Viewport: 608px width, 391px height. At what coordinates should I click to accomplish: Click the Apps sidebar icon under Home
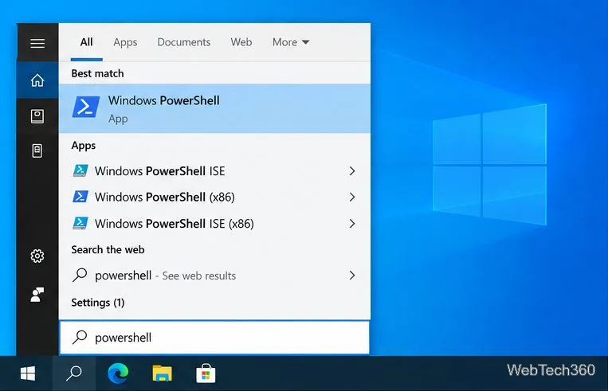click(x=37, y=115)
